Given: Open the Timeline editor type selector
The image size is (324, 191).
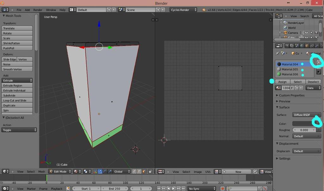Looking at the screenshot, I should [x=5, y=188].
